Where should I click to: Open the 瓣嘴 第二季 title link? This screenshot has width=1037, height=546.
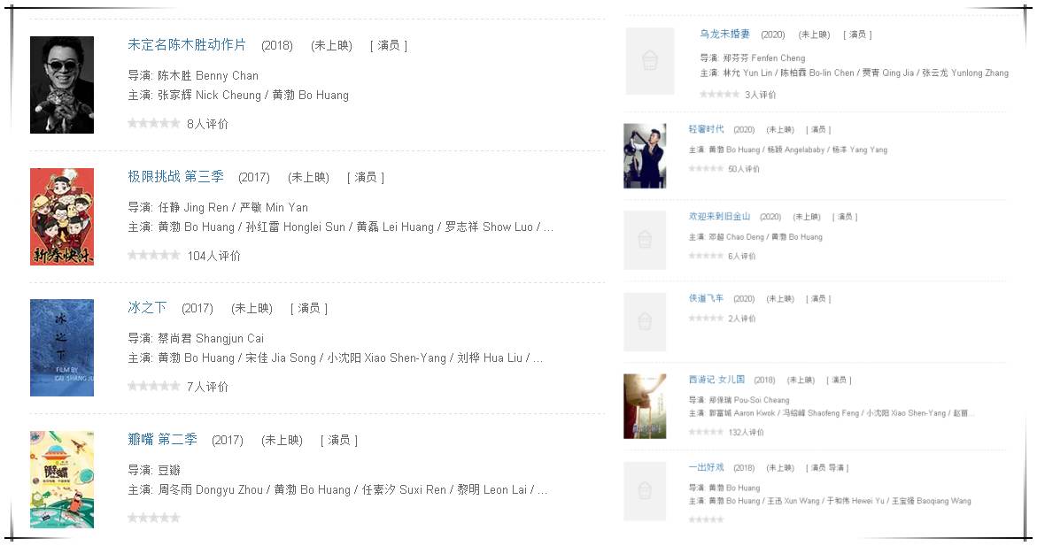pos(163,439)
